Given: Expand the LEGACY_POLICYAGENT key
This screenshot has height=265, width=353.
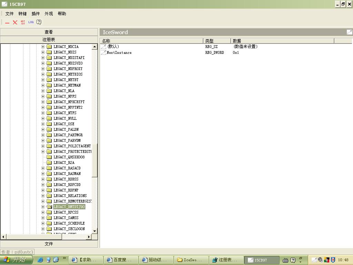Looking at the screenshot, I should pyautogui.click(x=43, y=146).
